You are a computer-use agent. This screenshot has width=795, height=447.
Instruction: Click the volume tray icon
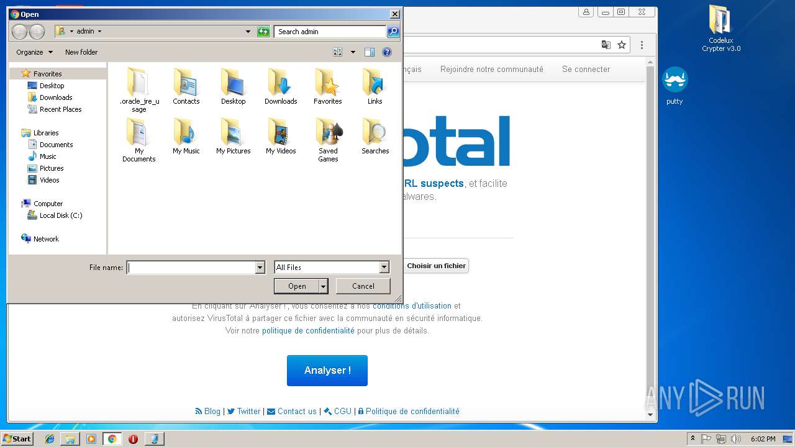click(735, 439)
